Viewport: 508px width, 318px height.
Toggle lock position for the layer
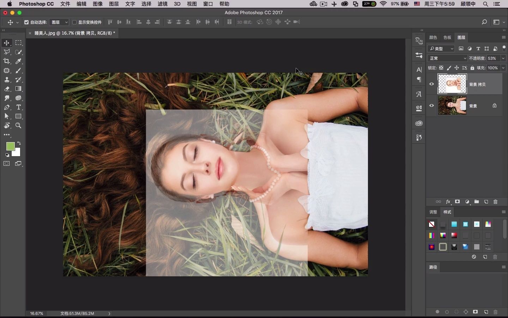tap(456, 68)
